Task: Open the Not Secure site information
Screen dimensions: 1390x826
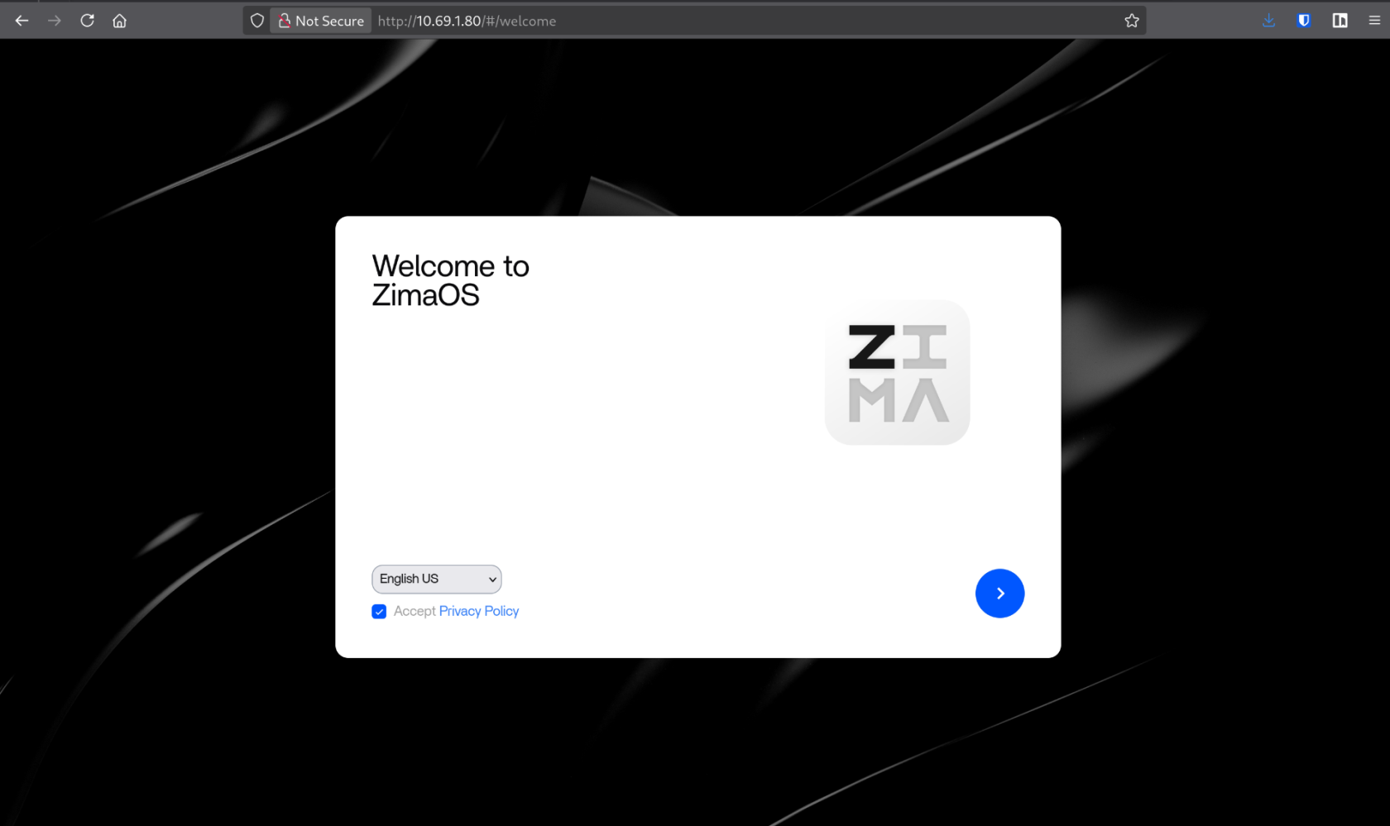Action: tap(321, 21)
